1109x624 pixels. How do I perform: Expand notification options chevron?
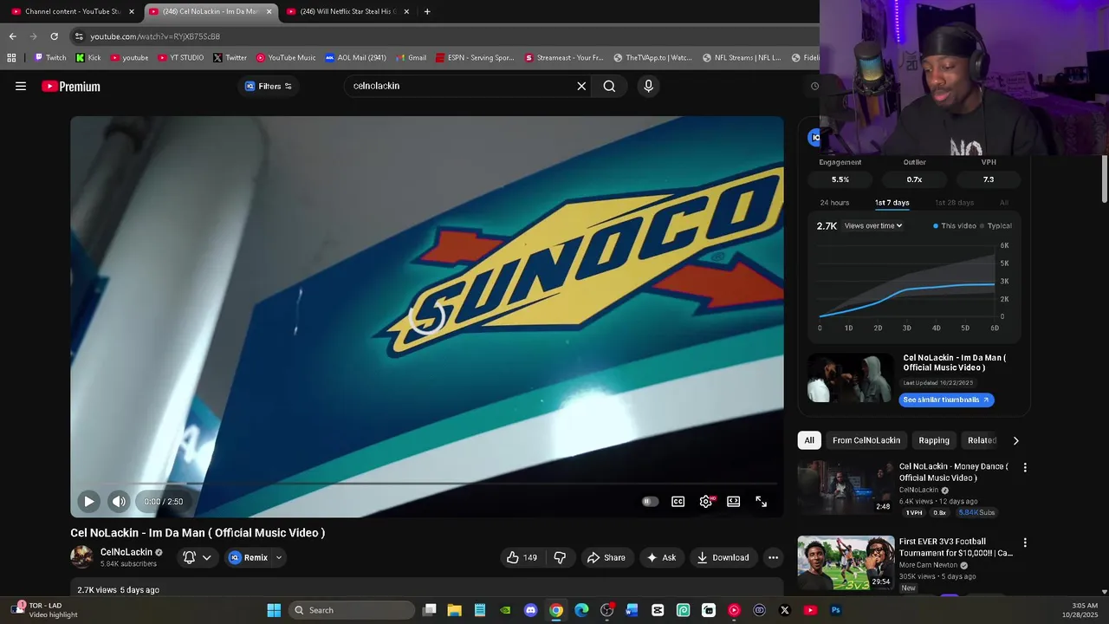pos(206,557)
